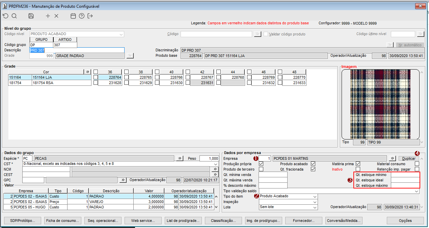Open the calendar icon in toolbar
Image resolution: width=429 pixels, height=228 pixels.
coord(73,16)
